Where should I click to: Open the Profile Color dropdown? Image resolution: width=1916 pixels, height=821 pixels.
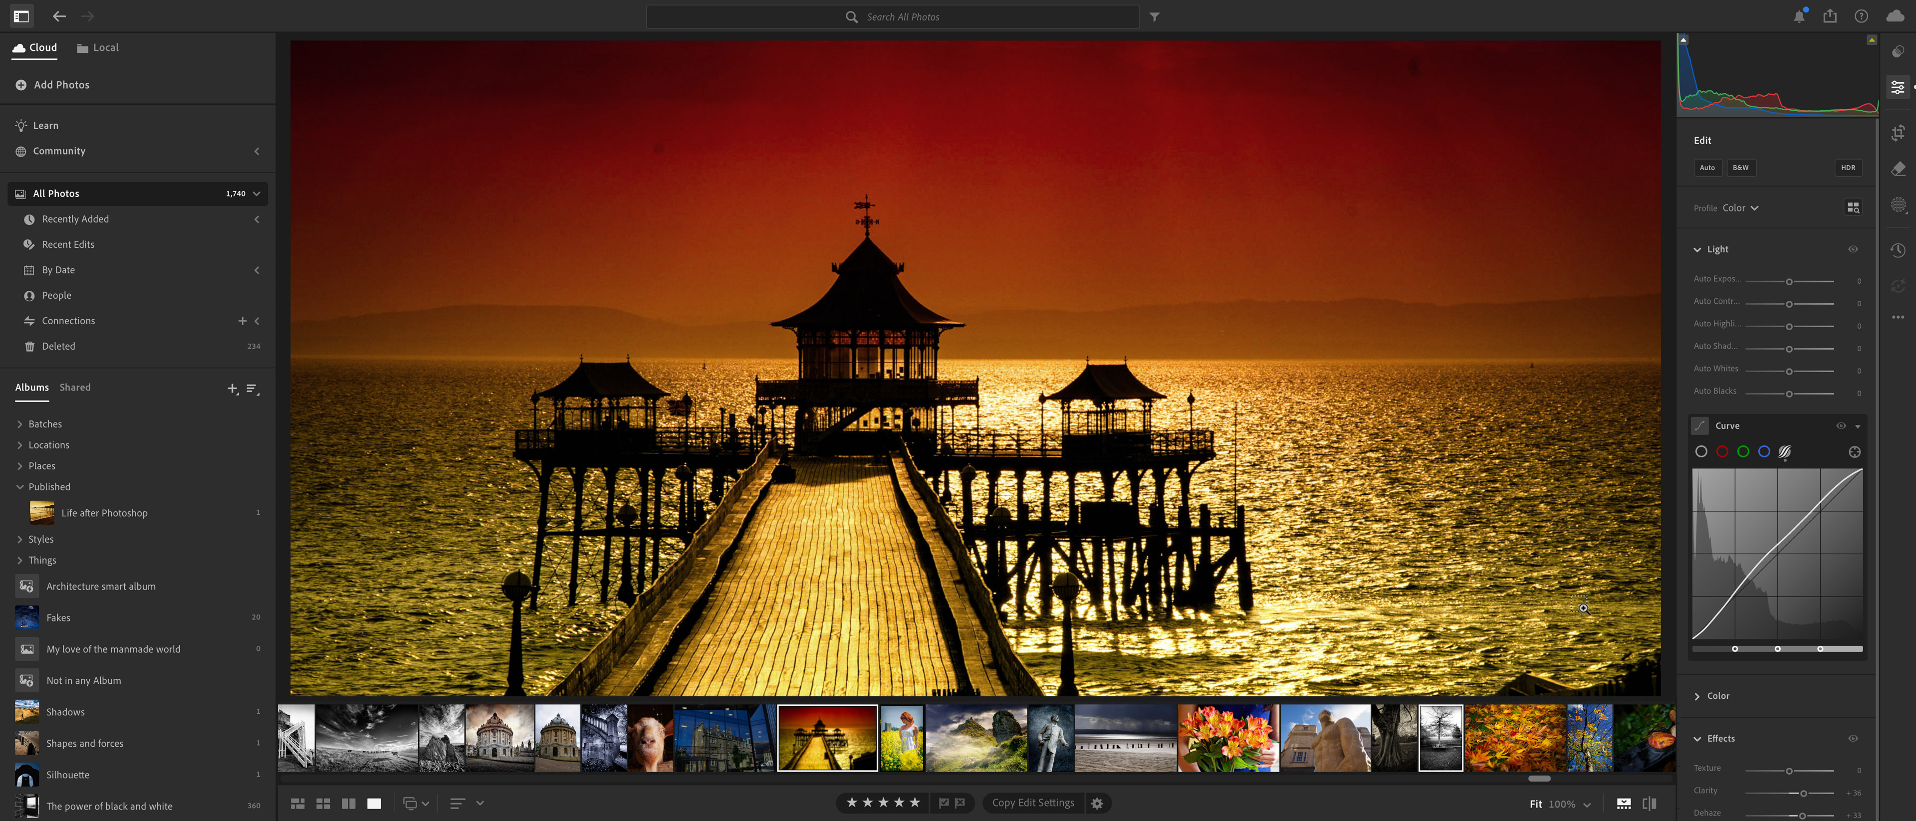pos(1740,208)
